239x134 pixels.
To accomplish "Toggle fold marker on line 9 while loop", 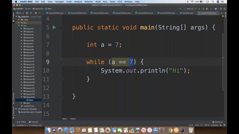I will 61,62.
